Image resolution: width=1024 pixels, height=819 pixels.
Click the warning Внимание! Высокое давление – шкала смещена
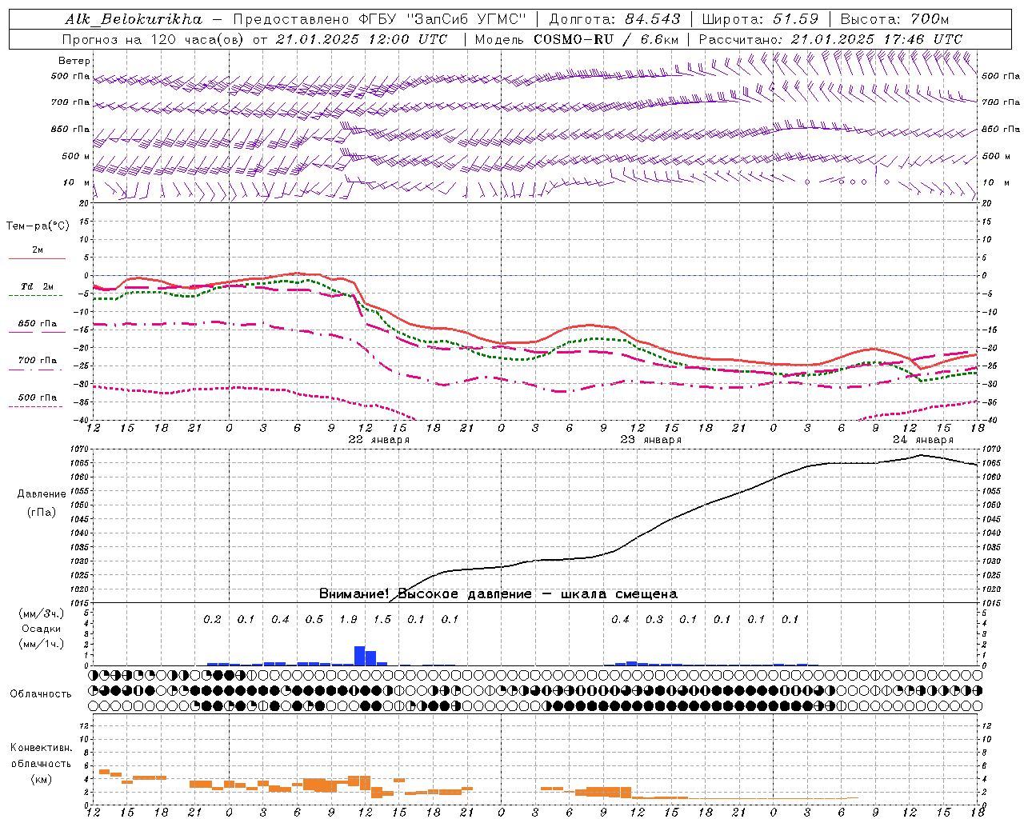(x=498, y=594)
